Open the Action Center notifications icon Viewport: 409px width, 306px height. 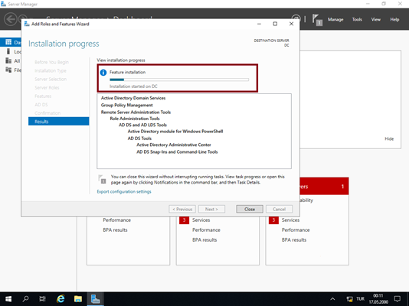pyautogui.click(x=398, y=299)
